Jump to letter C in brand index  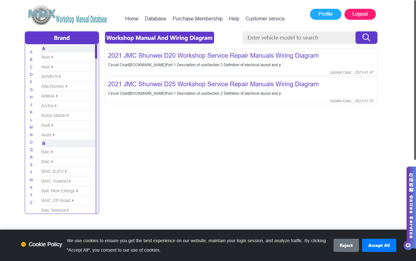(31, 67)
